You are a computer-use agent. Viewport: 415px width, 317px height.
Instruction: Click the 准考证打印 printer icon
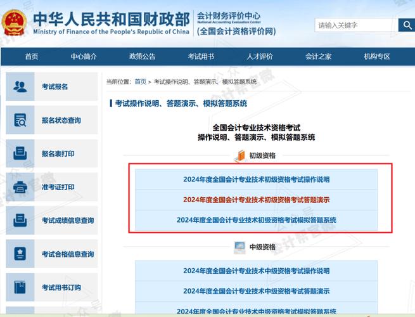(20, 187)
